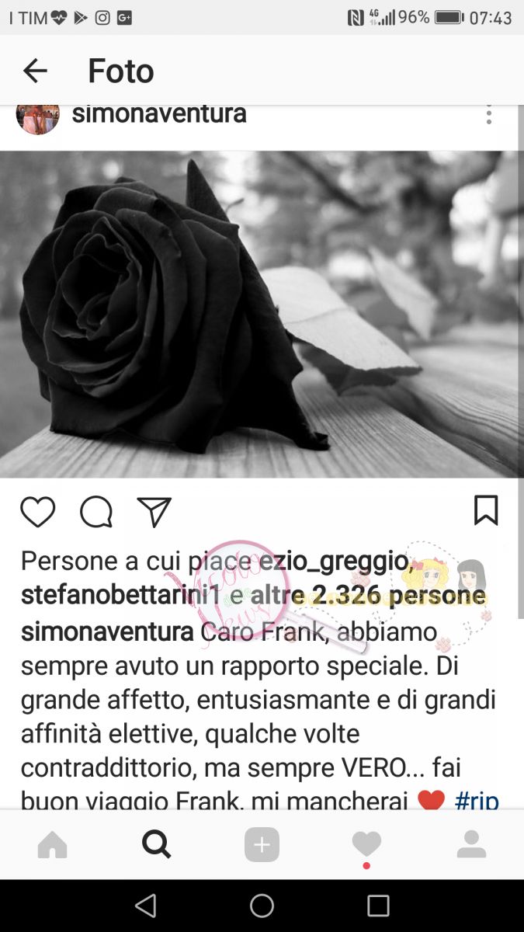This screenshot has width=524, height=932.
Task: Tap the Android home circle button
Action: pyautogui.click(x=262, y=906)
